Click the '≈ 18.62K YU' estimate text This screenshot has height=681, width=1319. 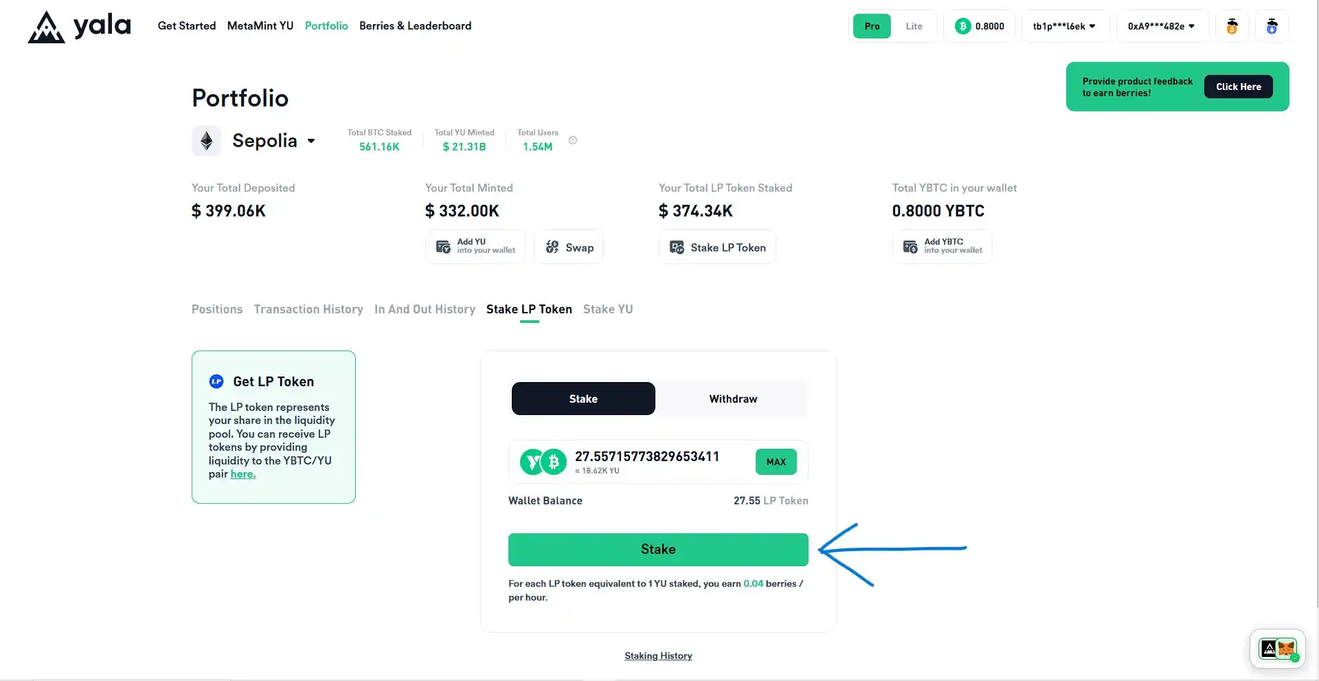coord(597,471)
